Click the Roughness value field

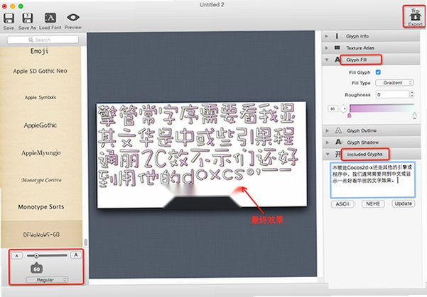[x=392, y=94]
